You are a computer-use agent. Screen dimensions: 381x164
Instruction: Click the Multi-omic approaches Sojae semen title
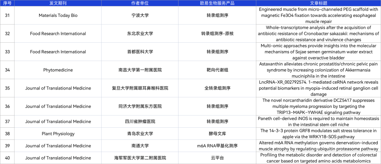point(319,52)
